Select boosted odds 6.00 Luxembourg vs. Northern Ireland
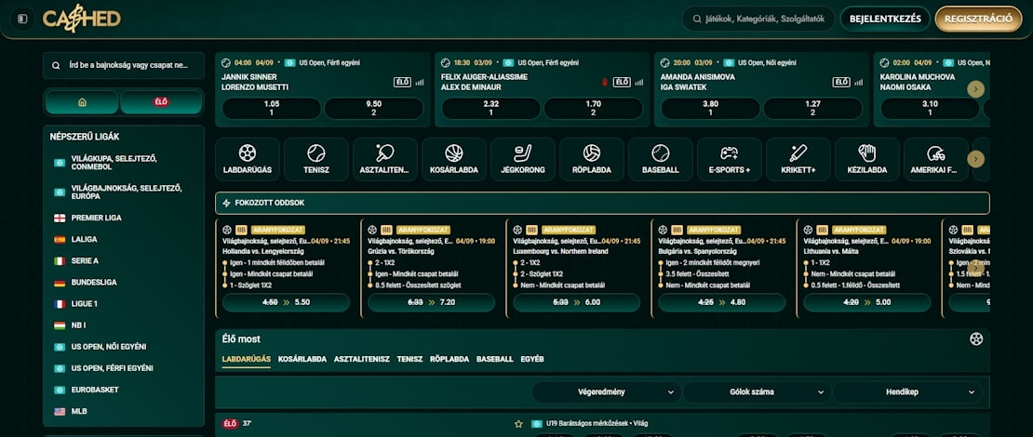The image size is (1033, 437). [x=576, y=303]
